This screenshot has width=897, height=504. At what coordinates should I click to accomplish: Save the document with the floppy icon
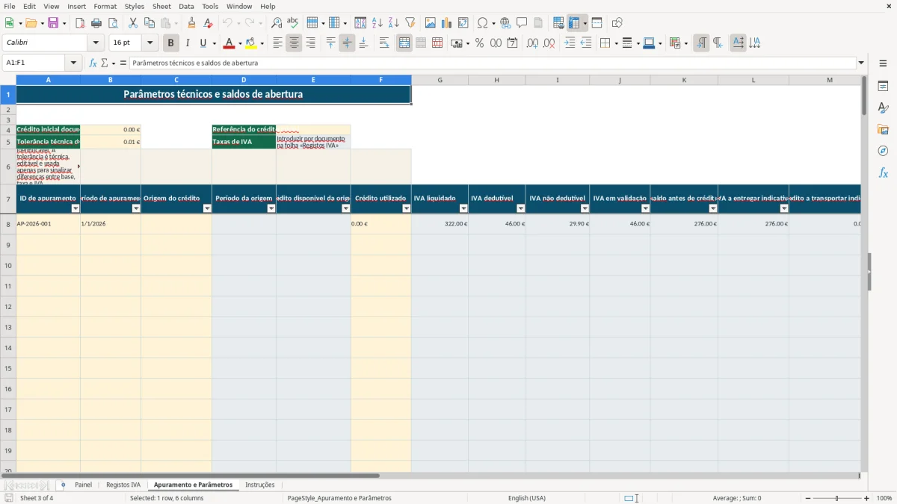click(53, 23)
